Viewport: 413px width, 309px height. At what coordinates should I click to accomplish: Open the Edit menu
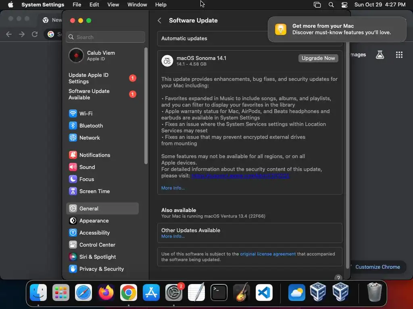point(94,5)
